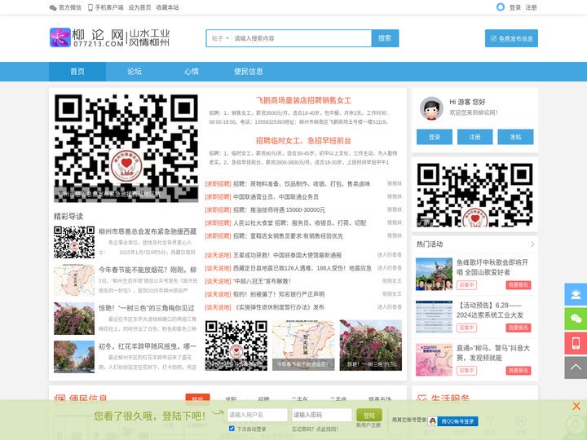Image resolution: width=587 pixels, height=440 pixels.
Task: Expand the 帖子 search type dropdown
Action: 220,38
